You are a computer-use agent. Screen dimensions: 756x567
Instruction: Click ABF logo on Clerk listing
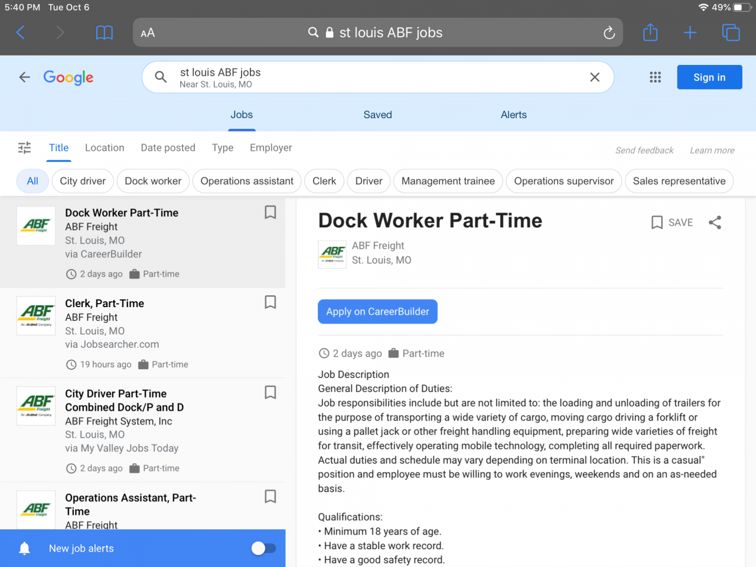pyautogui.click(x=36, y=316)
